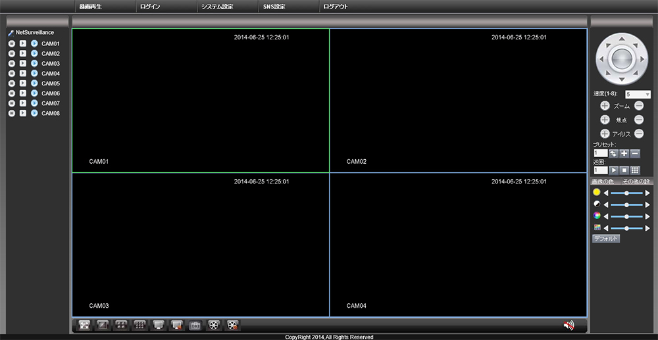Select the CAM03 video pane
The width and height of the screenshot is (658, 340).
coord(201,245)
